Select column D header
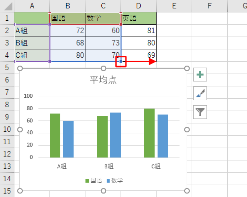Screen dimensions: 247x197 click(139, 6)
